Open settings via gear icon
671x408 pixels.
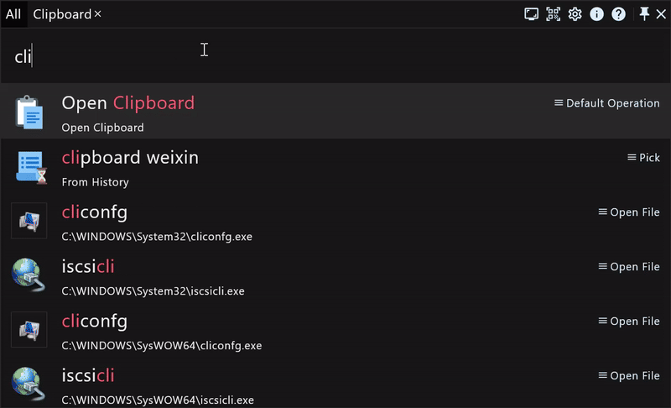point(575,14)
